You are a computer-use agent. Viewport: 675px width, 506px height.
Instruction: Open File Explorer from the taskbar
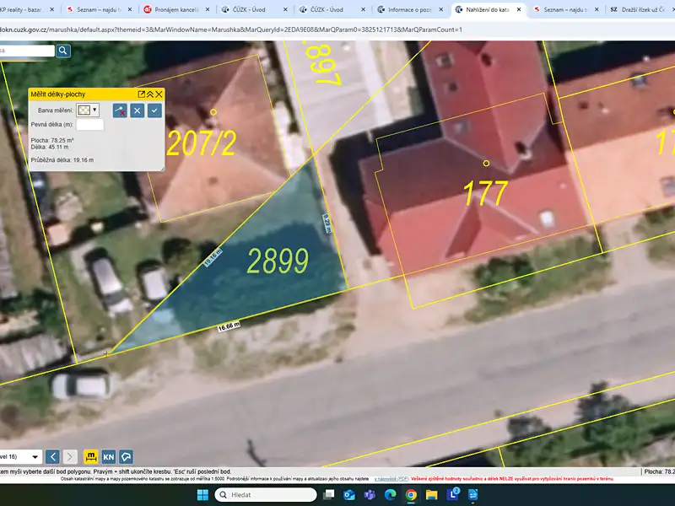432,495
